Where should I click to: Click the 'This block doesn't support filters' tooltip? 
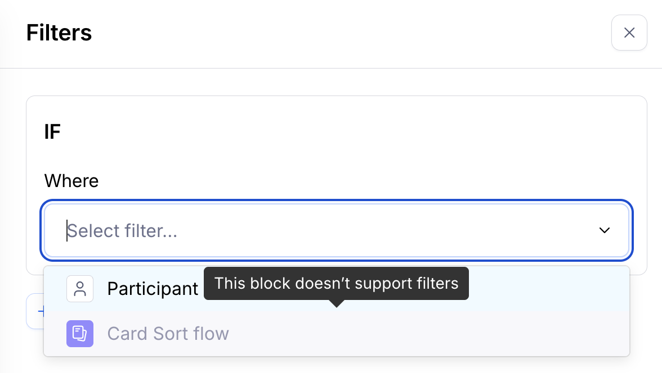336,283
